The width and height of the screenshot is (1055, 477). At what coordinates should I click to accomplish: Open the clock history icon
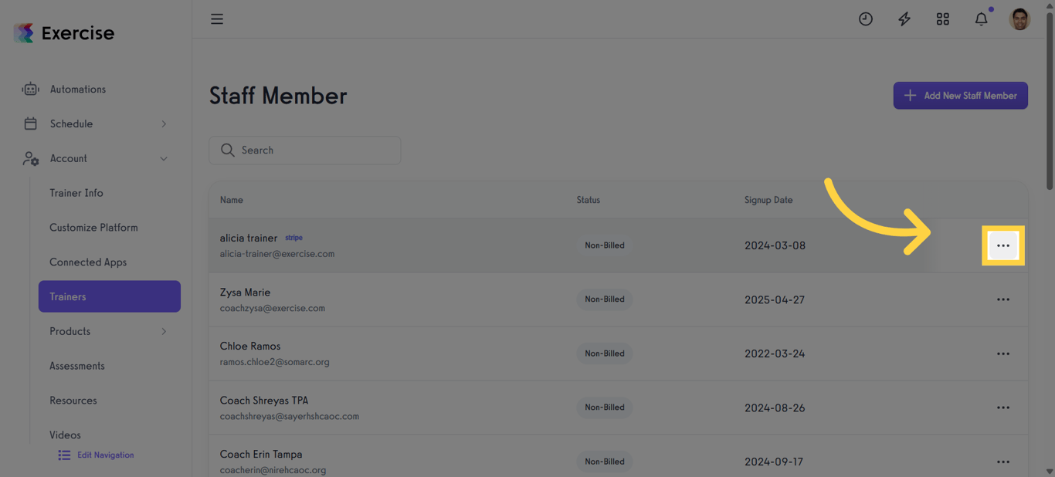coord(866,19)
